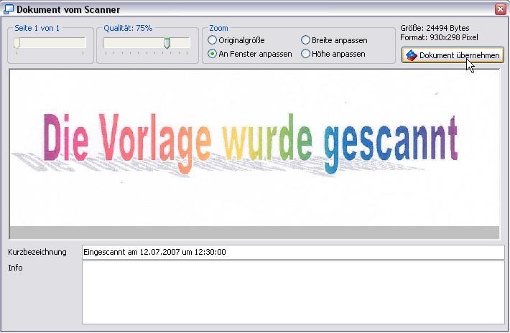Select the Originalgröße zoom option

click(x=212, y=40)
